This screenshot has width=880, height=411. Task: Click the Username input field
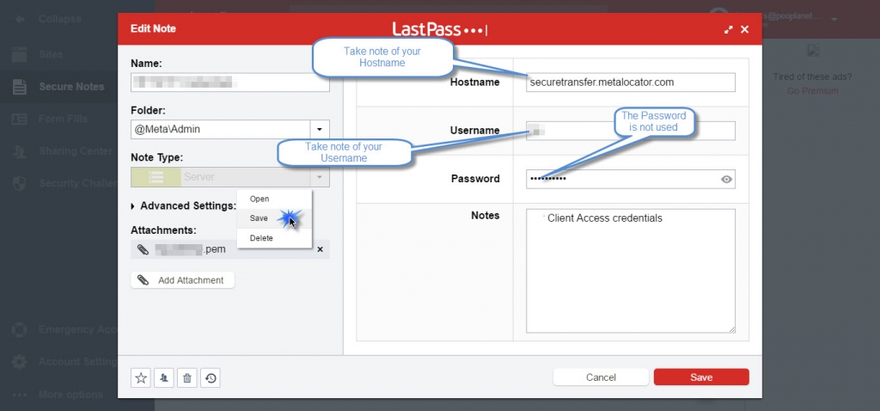[630, 131]
